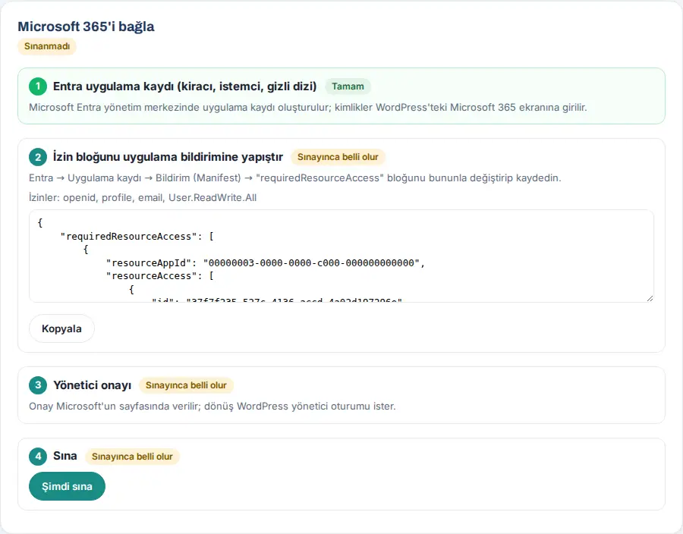Click the 'Tamam' badge on step 1
This screenshot has width=683, height=534.
click(x=348, y=86)
